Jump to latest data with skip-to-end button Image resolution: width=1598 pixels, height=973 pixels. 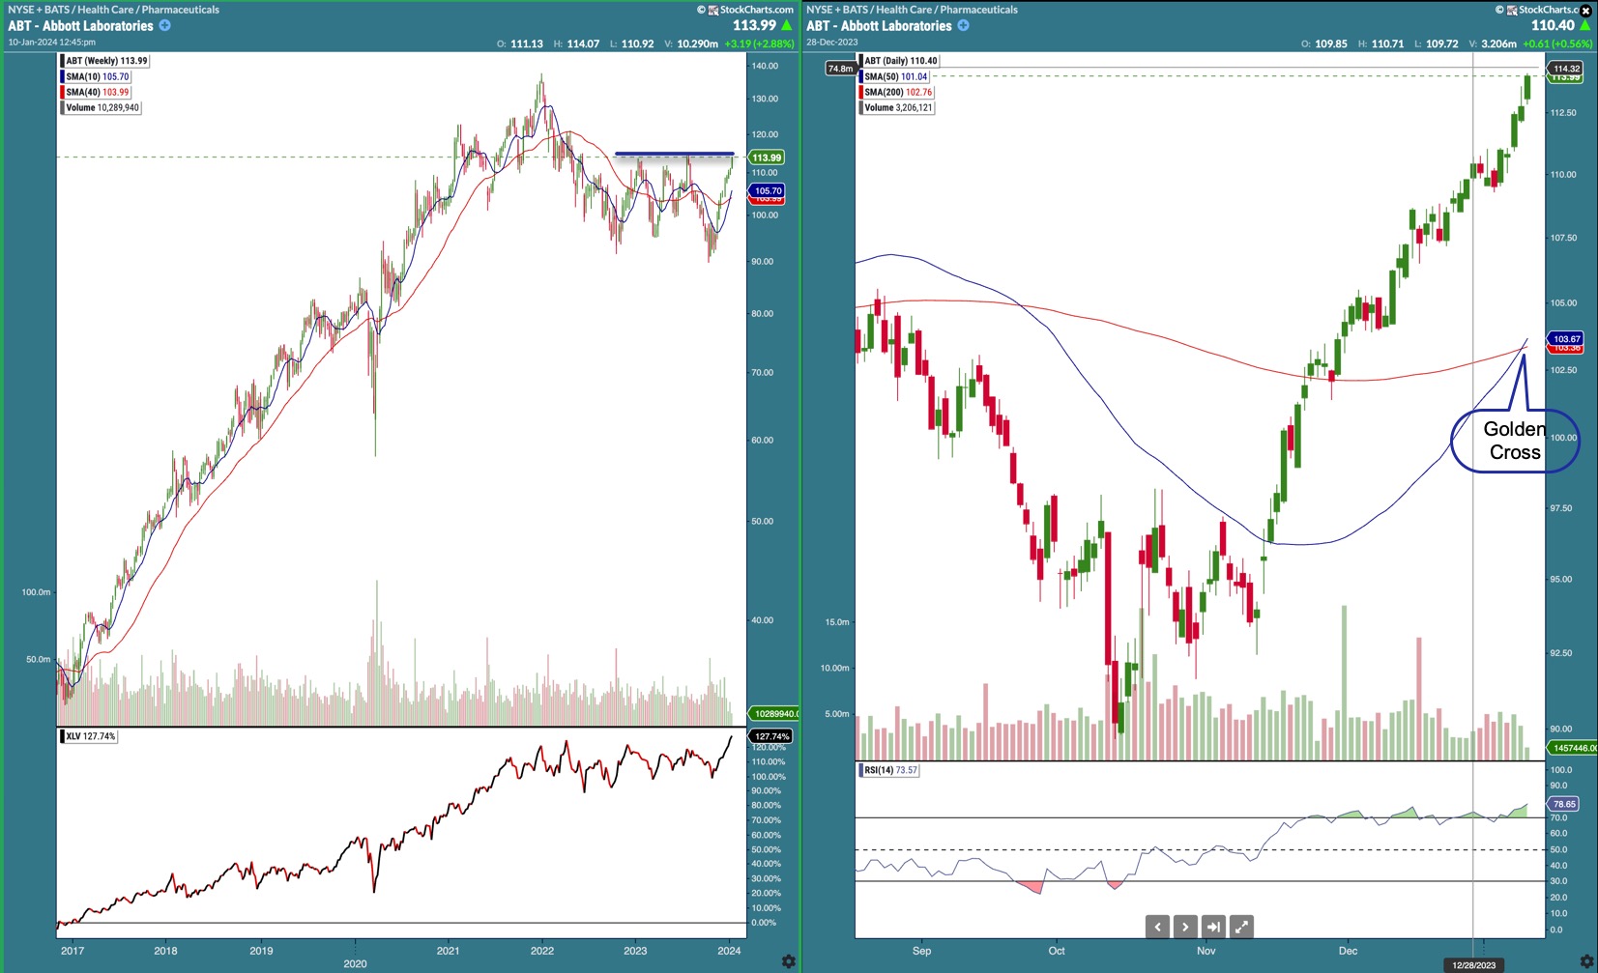1213,927
